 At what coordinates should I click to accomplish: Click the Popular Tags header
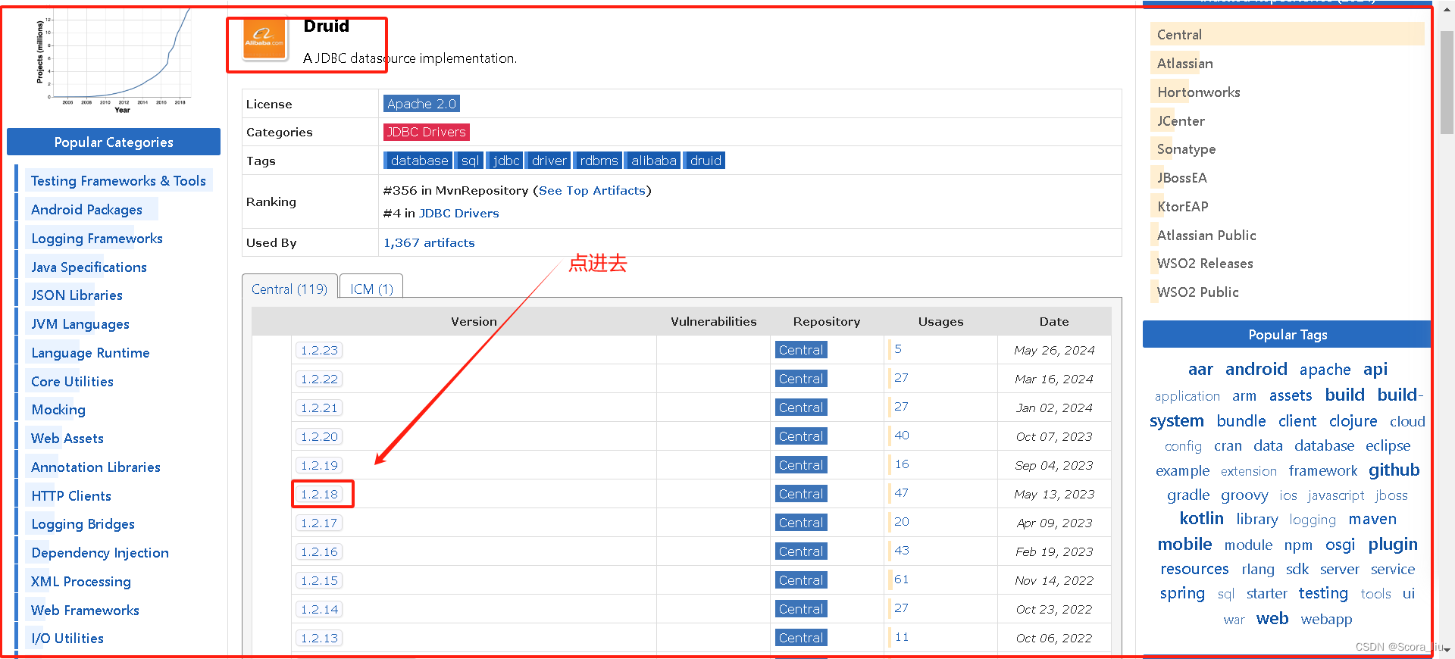1287,335
